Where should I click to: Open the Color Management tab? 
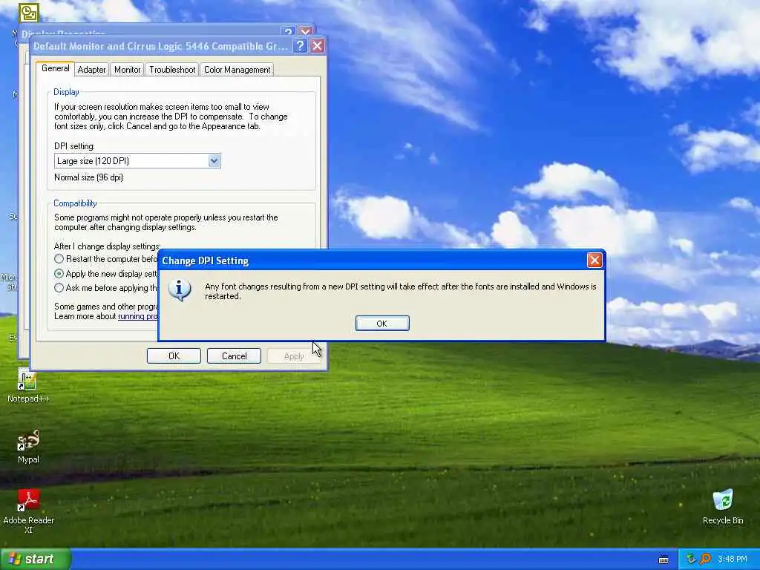click(237, 70)
